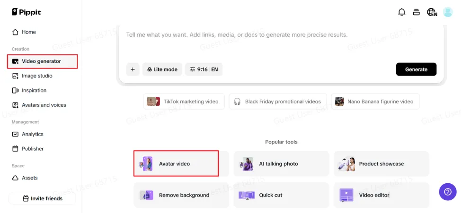
Task: Open the notifications bell icon
Action: pos(401,12)
